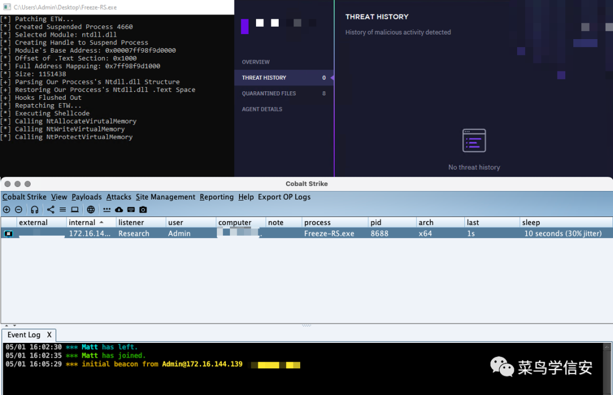Sort sessions by the computer column
This screenshot has width=613, height=395.
[x=241, y=223]
